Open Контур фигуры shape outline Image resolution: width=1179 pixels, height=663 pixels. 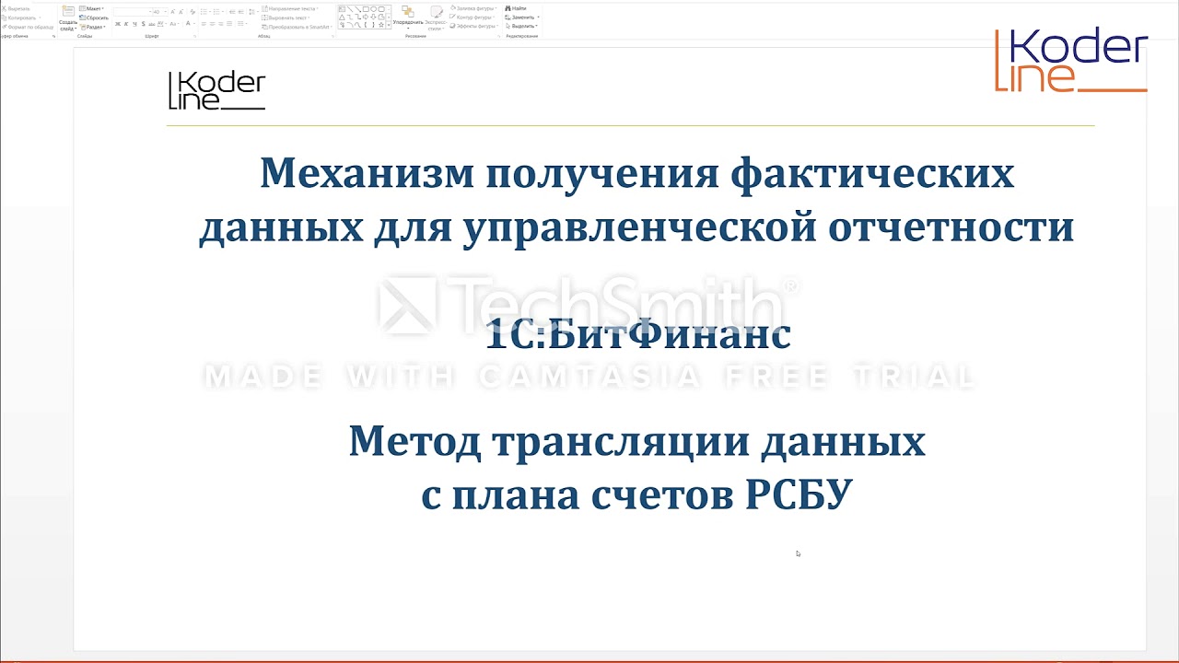click(x=473, y=17)
